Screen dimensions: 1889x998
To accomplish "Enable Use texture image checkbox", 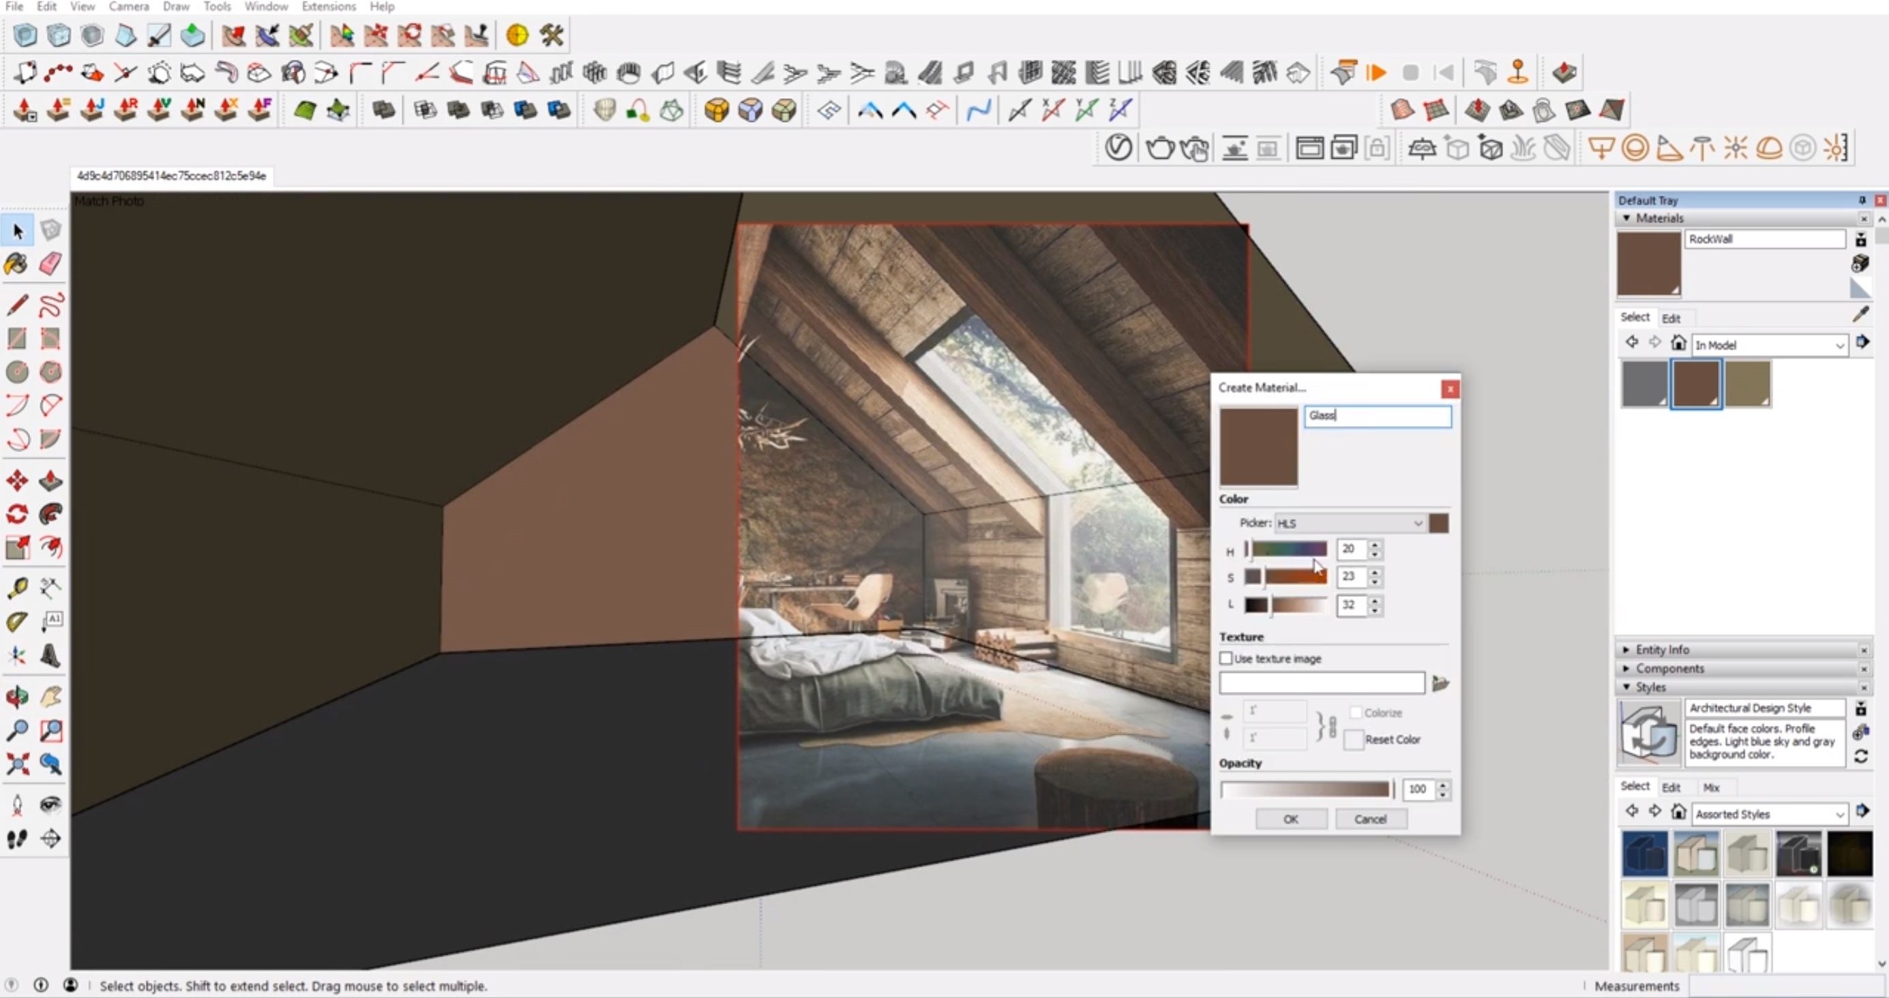I will (x=1225, y=659).
